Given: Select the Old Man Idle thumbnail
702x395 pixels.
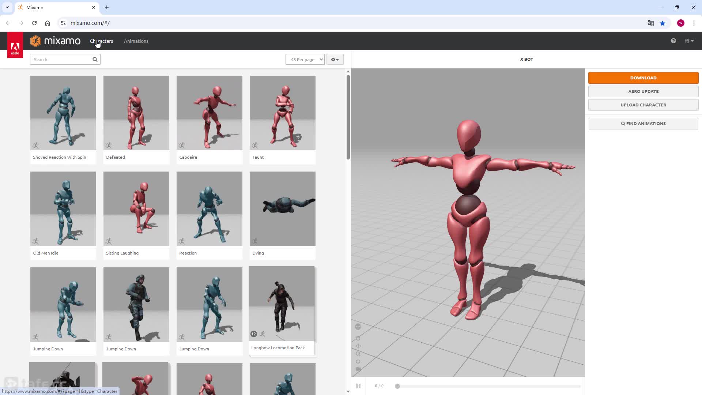Looking at the screenshot, I should (x=63, y=209).
